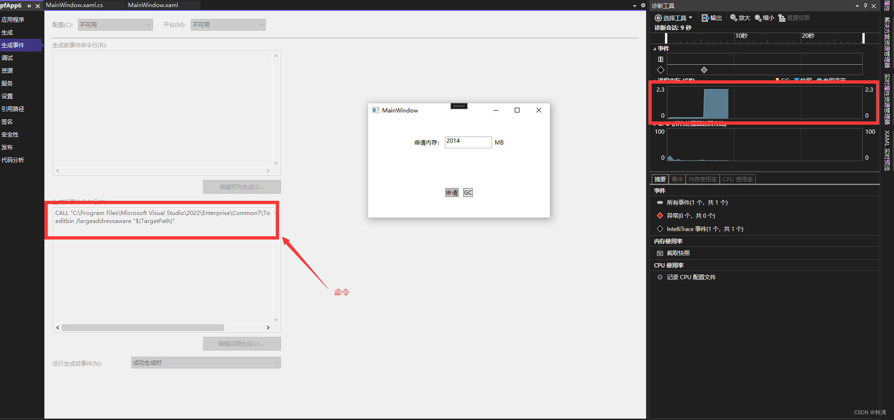Select 应用程序 in project properties sidebar
This screenshot has width=894, height=420.
13,20
